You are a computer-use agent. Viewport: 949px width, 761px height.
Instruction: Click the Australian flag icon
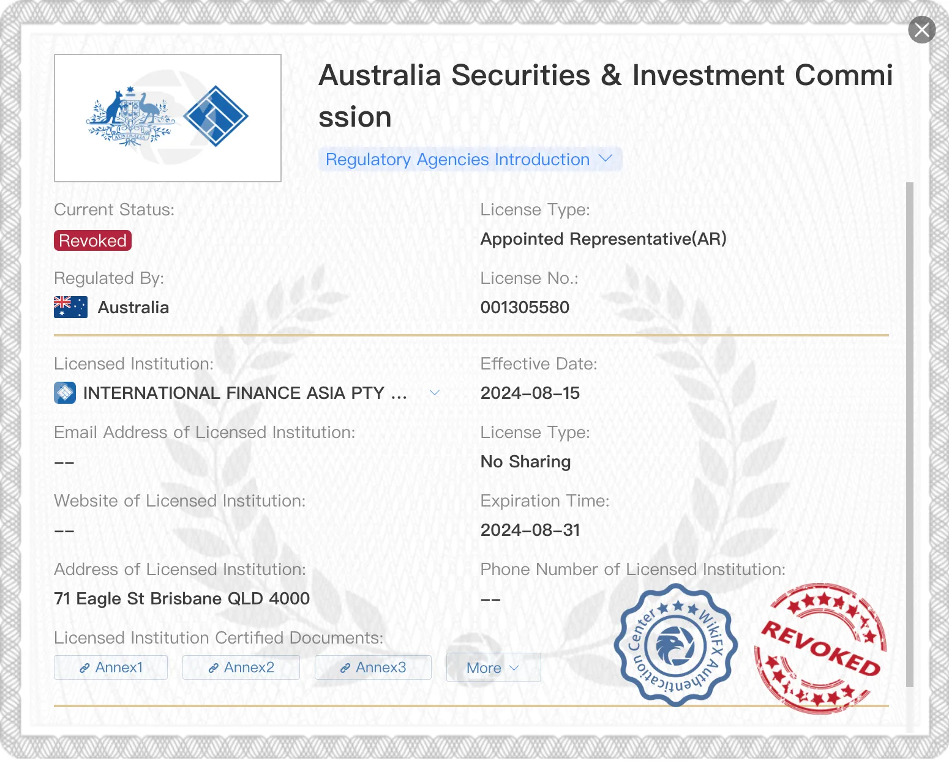(70, 307)
